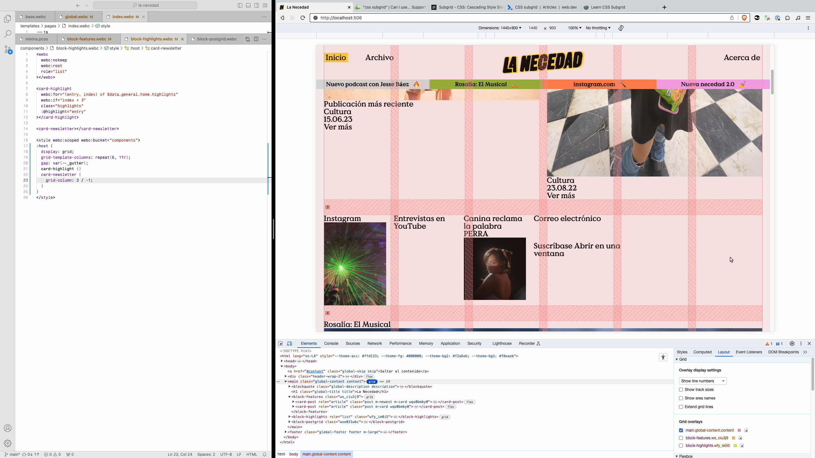This screenshot has width=815, height=458.
Task: Enable the Show track sizes checkbox
Action: click(x=681, y=390)
